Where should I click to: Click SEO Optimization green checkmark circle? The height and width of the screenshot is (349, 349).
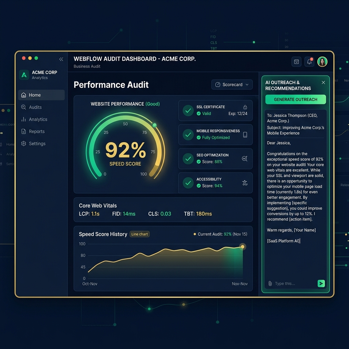[x=188, y=159]
